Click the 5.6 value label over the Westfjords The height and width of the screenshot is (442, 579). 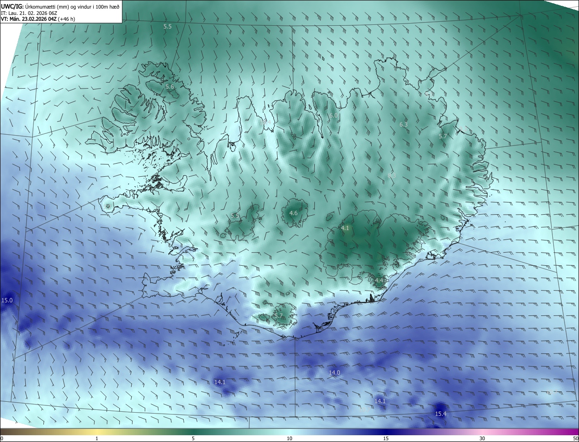(170, 86)
